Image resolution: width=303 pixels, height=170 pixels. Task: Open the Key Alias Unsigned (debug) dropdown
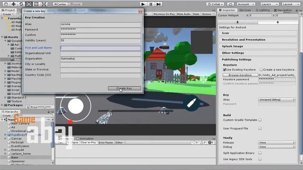276,100
